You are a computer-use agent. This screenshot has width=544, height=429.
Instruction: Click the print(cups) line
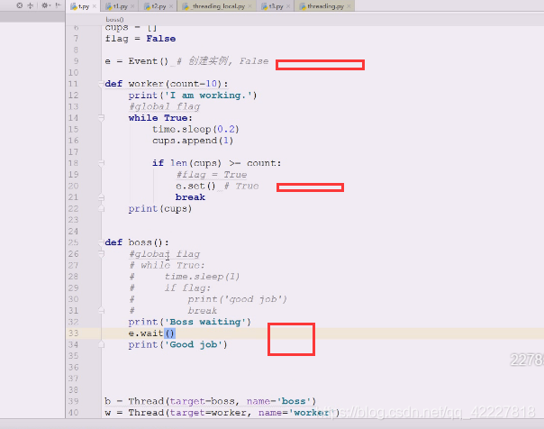point(160,208)
